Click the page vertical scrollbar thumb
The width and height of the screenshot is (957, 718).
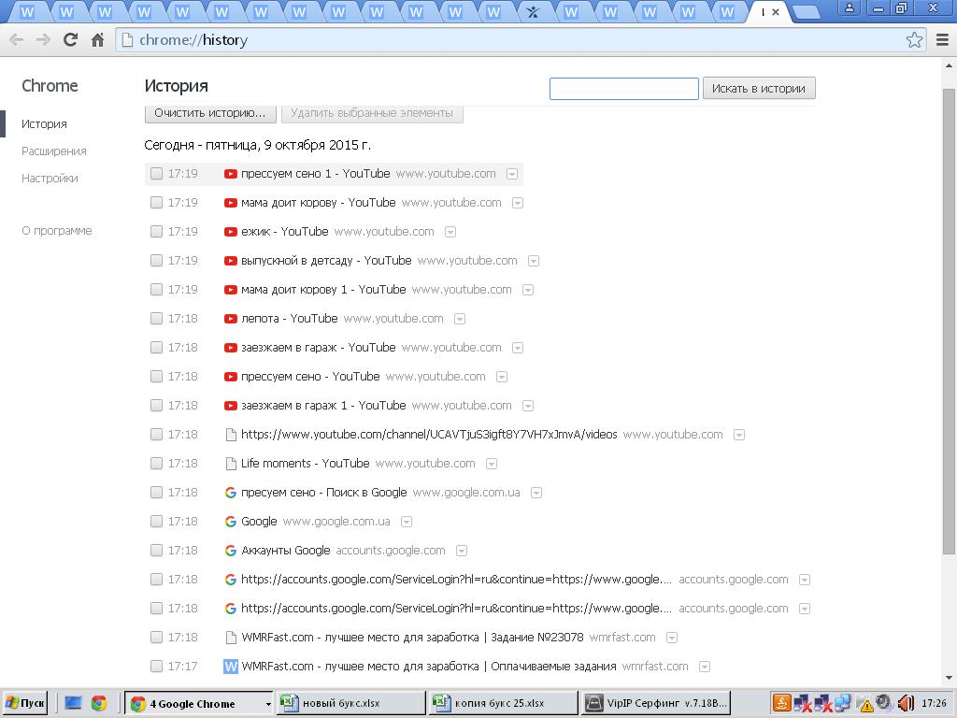click(948, 321)
